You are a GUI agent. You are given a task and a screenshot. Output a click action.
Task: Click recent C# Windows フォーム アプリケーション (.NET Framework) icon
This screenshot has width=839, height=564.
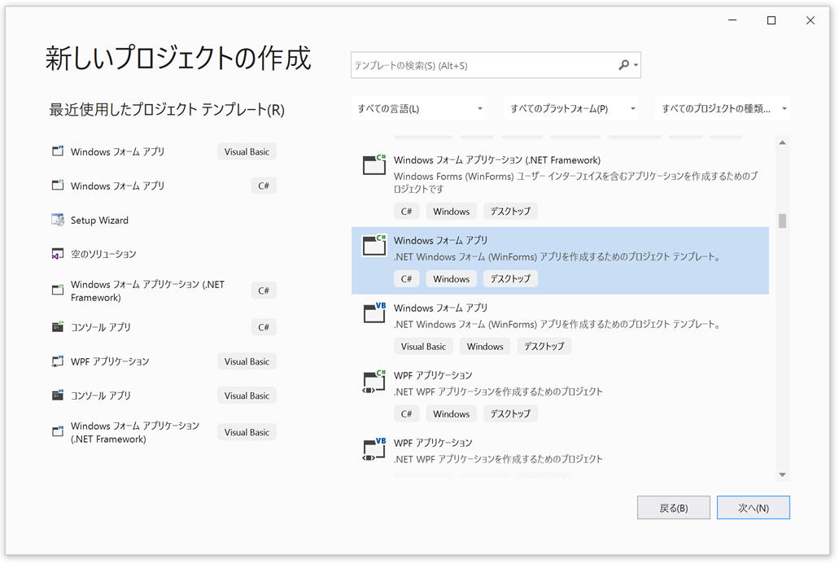58,291
